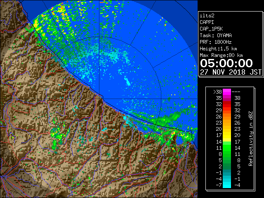The image size is (264, 198).
Task: Click the -7 legend label
Action: [x=219, y=185]
